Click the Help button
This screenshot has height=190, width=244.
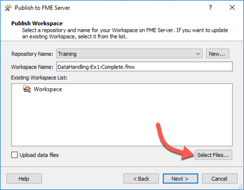pyautogui.click(x=24, y=179)
